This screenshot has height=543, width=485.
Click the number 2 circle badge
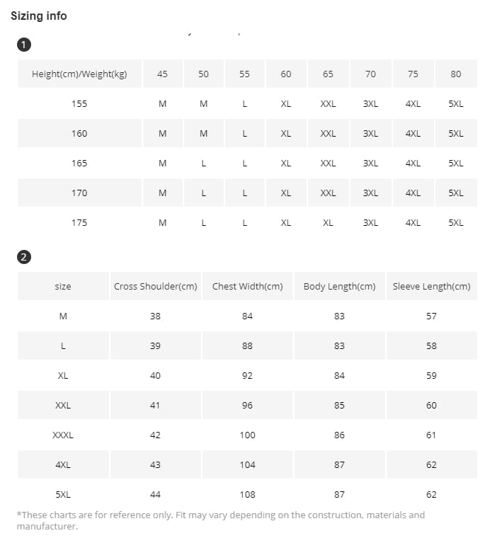coord(24,257)
